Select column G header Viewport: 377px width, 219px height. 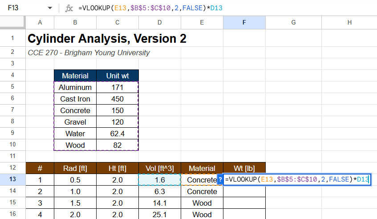coord(294,22)
